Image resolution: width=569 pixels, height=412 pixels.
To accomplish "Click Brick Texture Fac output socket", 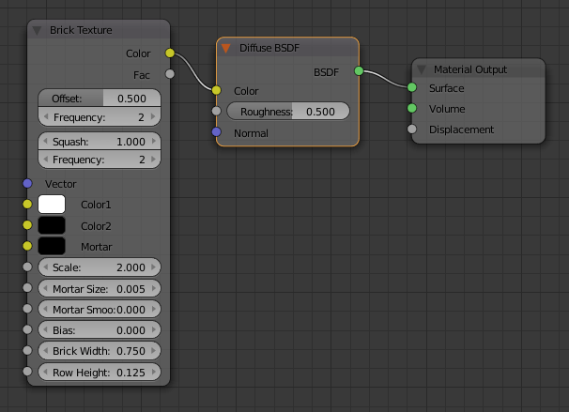I will (170, 74).
